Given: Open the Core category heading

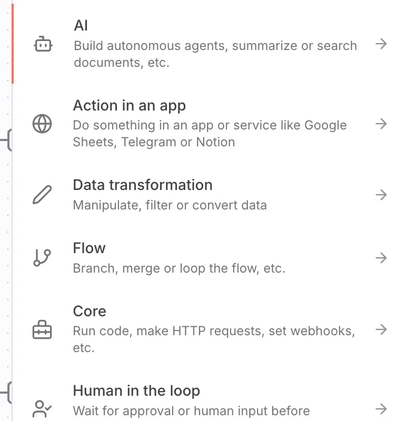Looking at the screenshot, I should coord(90,311).
